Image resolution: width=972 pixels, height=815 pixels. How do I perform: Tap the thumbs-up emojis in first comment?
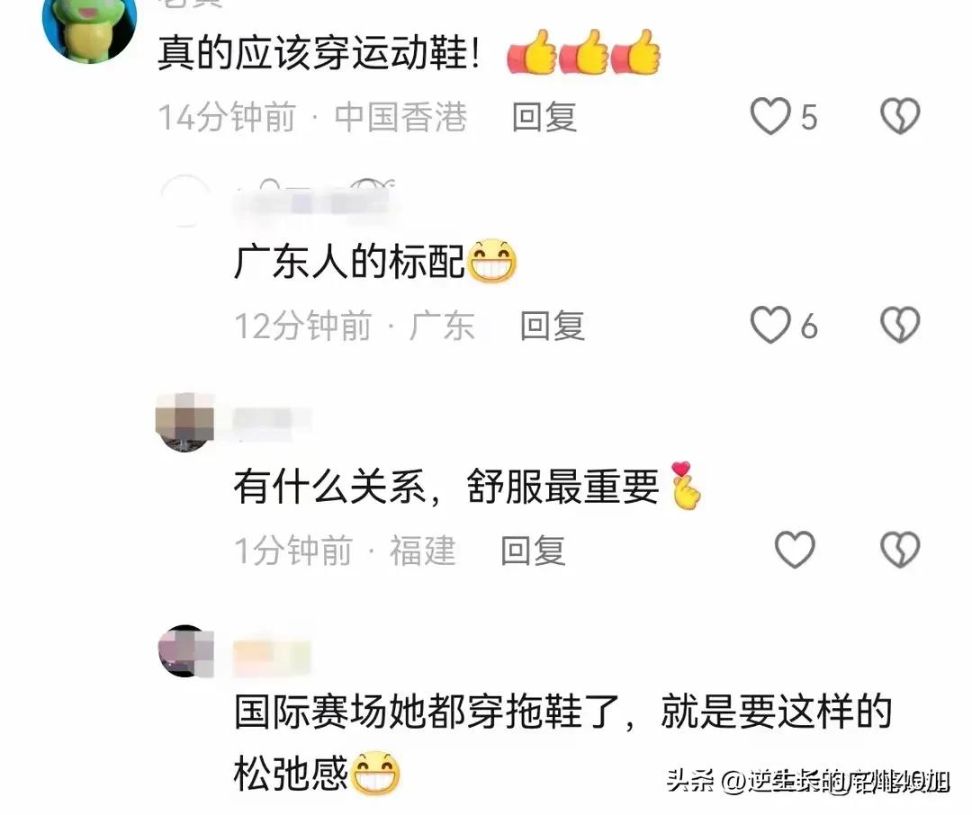click(x=583, y=53)
